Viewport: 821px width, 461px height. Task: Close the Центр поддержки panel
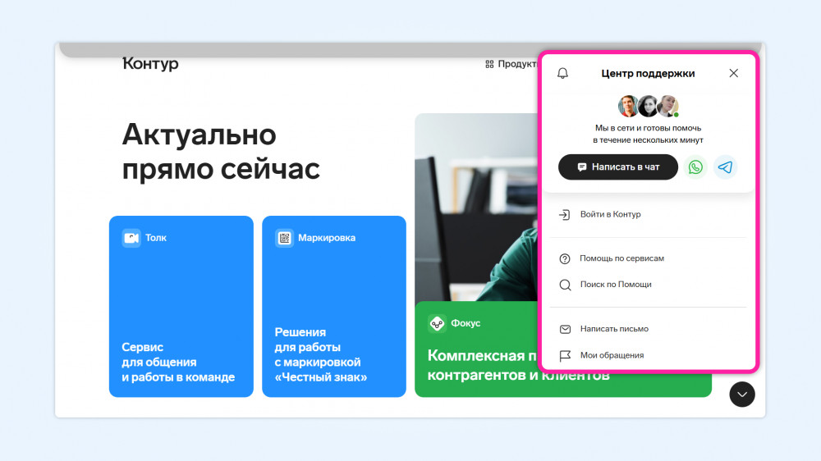pyautogui.click(x=733, y=73)
